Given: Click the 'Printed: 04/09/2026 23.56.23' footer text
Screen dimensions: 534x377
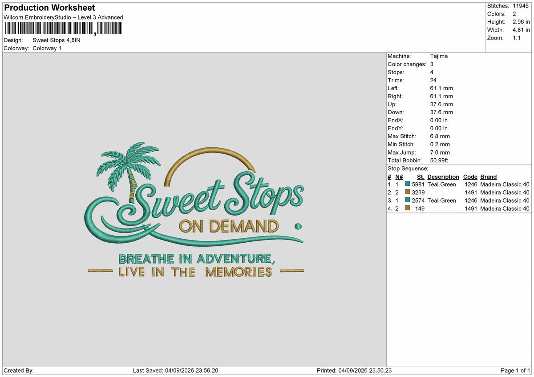Looking at the screenshot, I should click(354, 370).
